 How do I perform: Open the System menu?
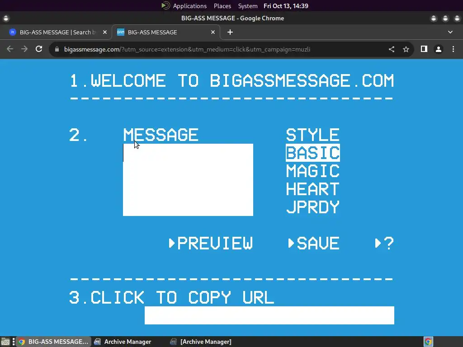click(x=248, y=6)
